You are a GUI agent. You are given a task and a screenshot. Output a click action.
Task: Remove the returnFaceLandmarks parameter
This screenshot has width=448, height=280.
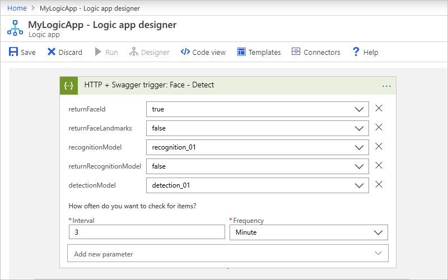379,128
